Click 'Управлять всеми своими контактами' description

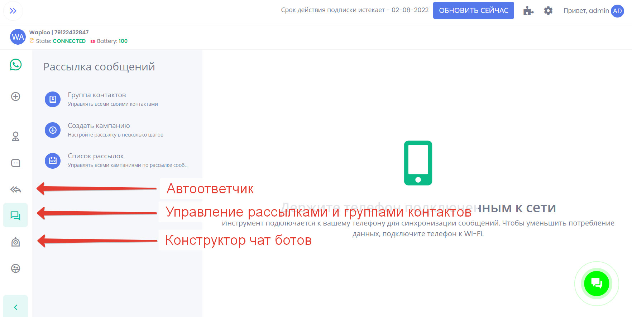tap(113, 104)
